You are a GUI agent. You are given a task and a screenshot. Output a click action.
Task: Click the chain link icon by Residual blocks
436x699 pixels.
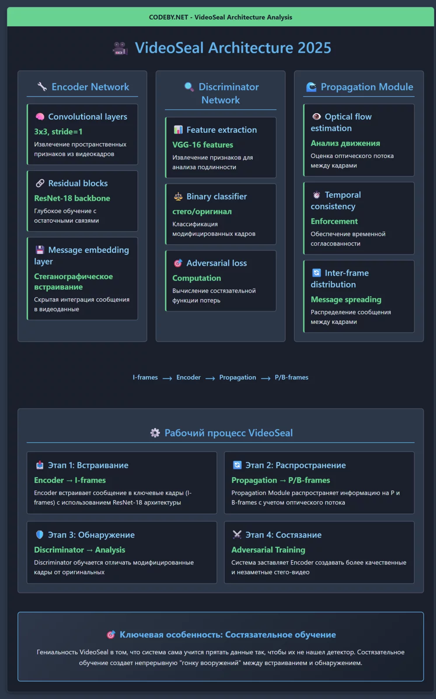(40, 183)
